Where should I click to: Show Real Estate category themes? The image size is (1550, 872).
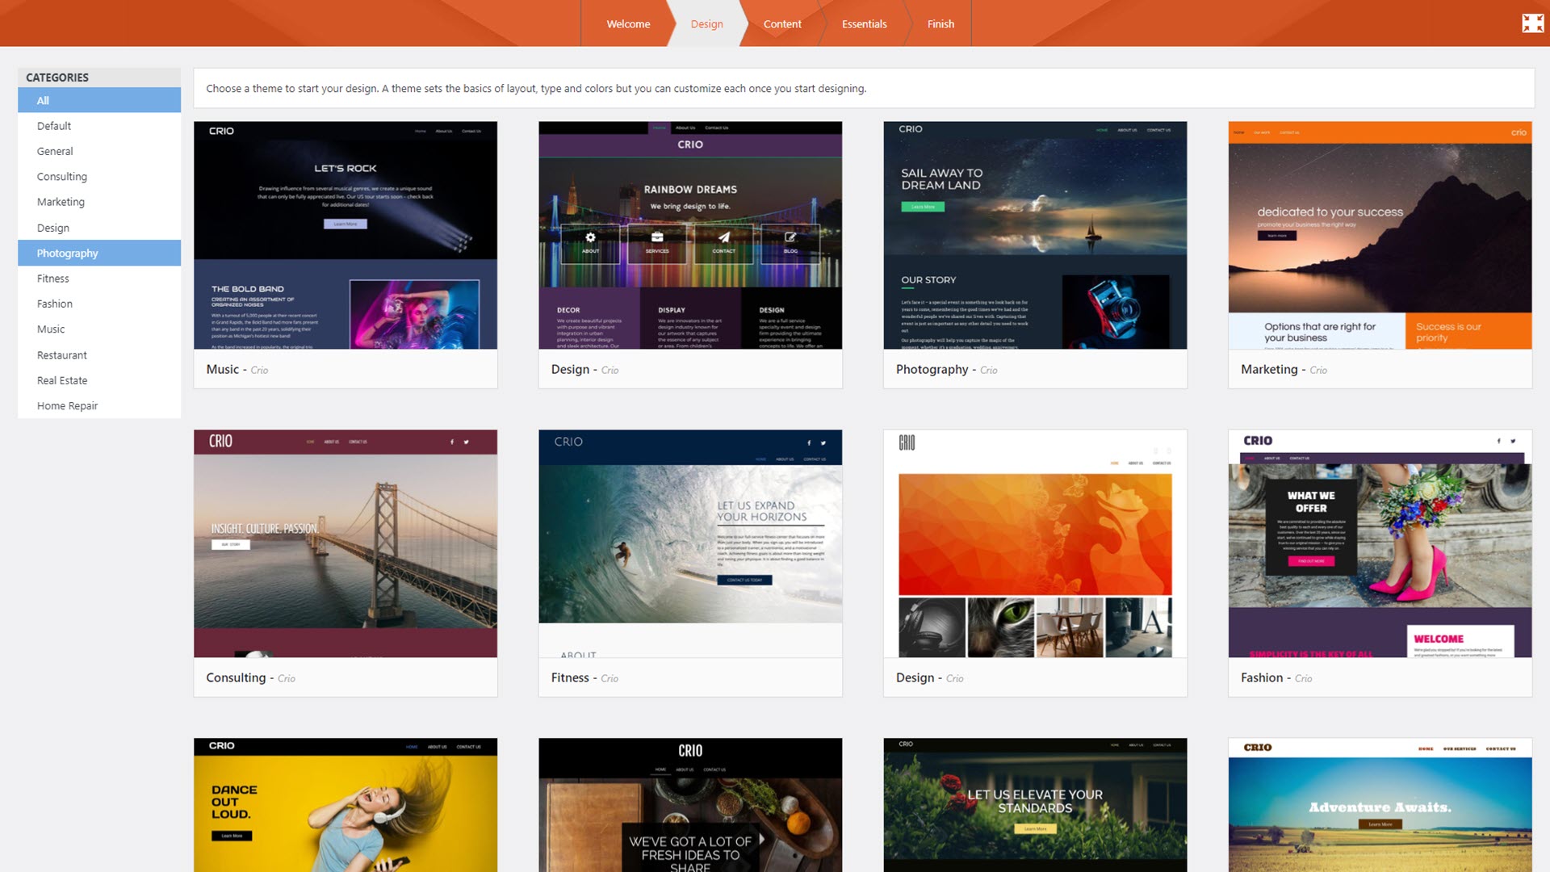[x=99, y=380]
